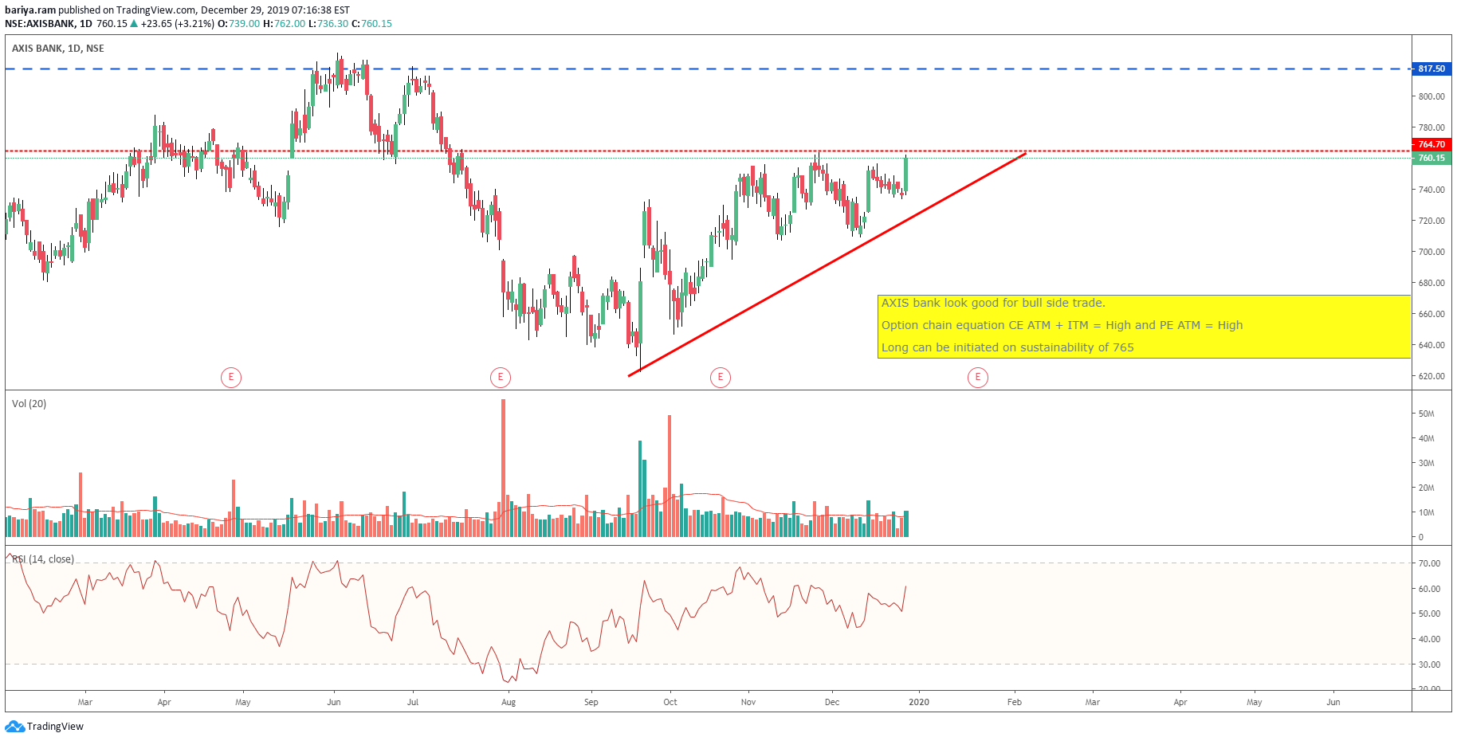This screenshot has height=741, width=1457.
Task: Click the 'RSI (14, close)' indicator label
Action: [43, 559]
